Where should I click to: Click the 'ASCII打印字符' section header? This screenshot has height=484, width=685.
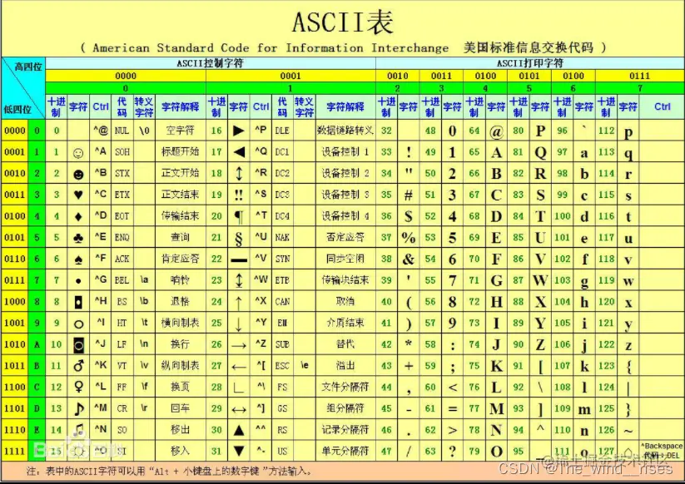530,63
